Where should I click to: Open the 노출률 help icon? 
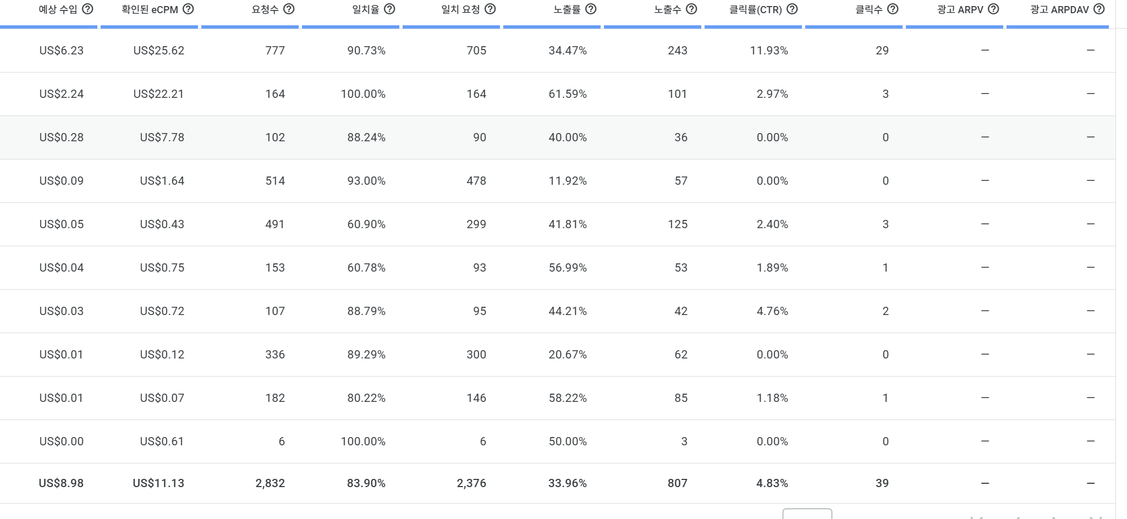(591, 9)
